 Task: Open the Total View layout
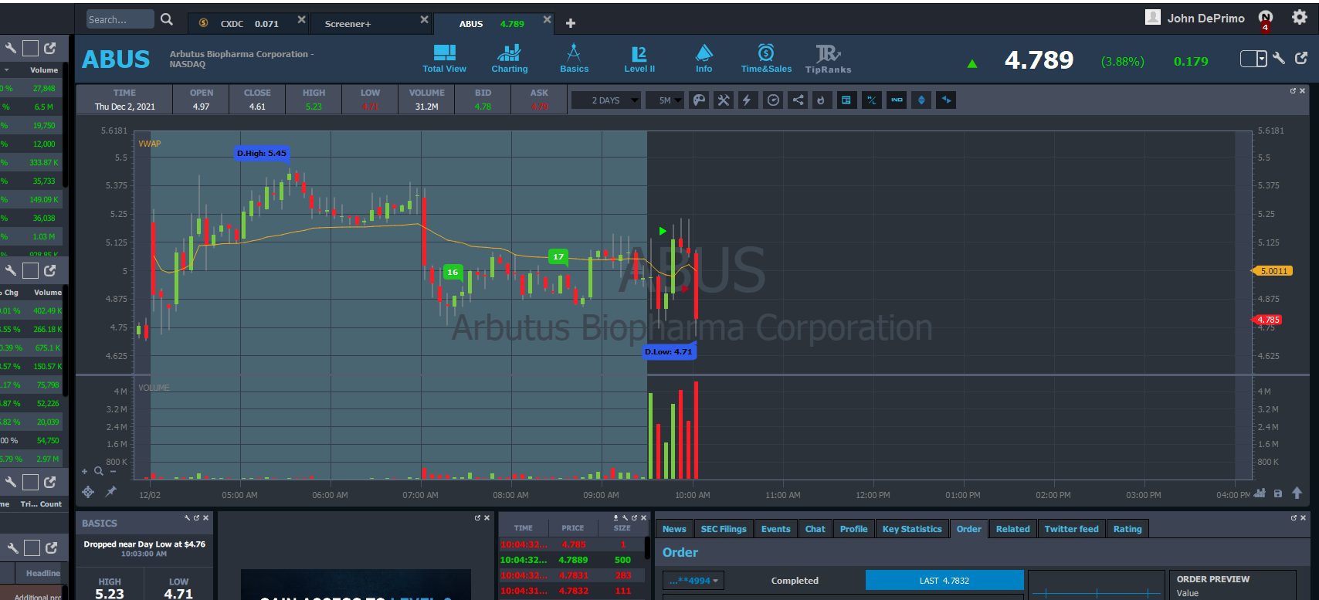444,59
